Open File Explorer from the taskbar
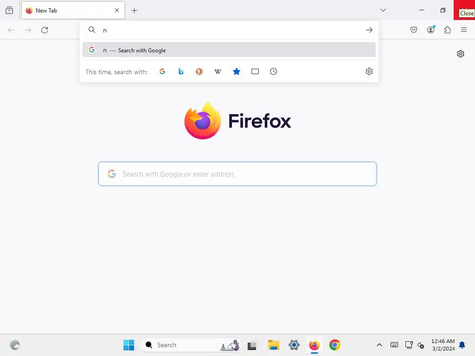This screenshot has height=356, width=475. pyautogui.click(x=274, y=345)
